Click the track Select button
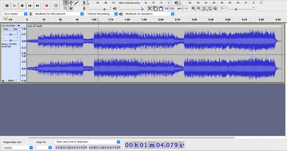Viewport: 287px width, 151px height. (x=11, y=81)
